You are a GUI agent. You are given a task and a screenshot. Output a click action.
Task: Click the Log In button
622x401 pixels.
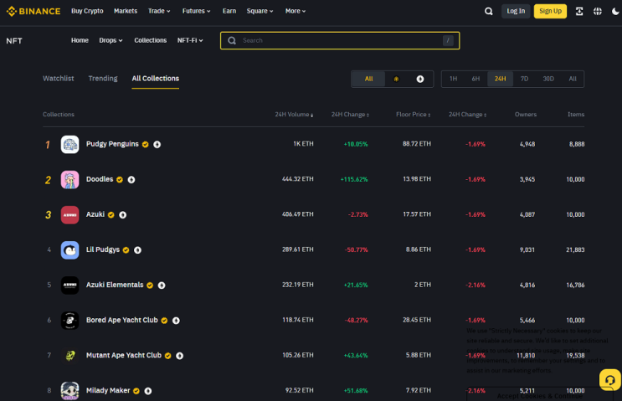516,11
